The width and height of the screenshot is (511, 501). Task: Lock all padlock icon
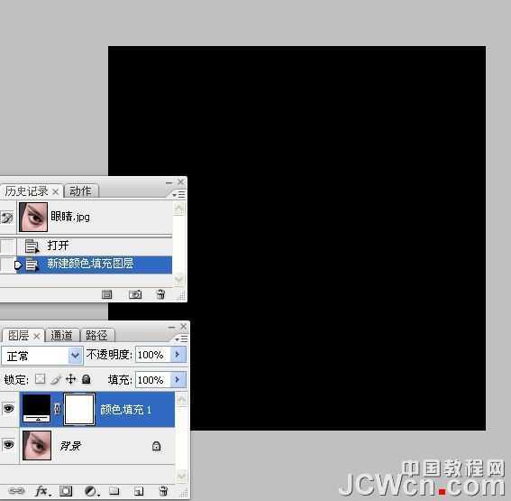click(86, 379)
